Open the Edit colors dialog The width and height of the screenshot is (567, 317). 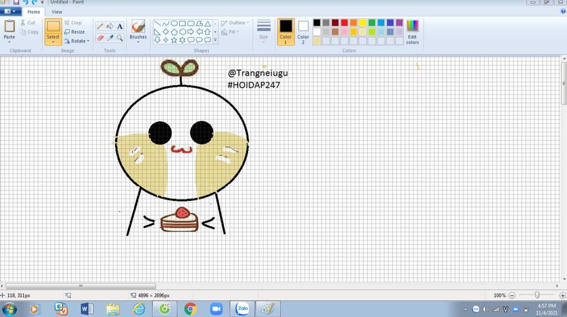click(x=412, y=32)
